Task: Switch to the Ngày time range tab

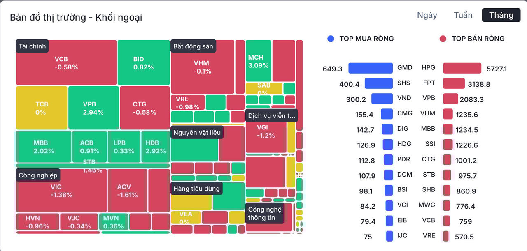Action: tap(427, 15)
